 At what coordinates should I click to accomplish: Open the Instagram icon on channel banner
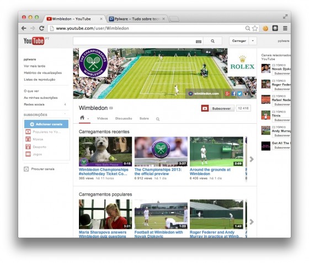coord(246,93)
